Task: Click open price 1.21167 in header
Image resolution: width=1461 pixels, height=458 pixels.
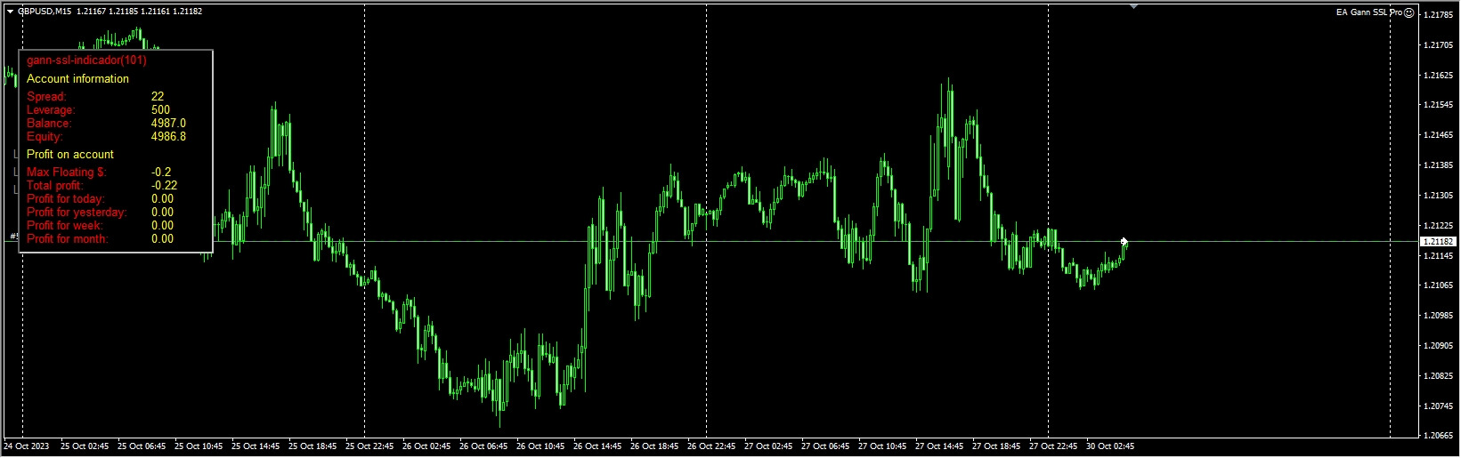Action: pos(92,12)
